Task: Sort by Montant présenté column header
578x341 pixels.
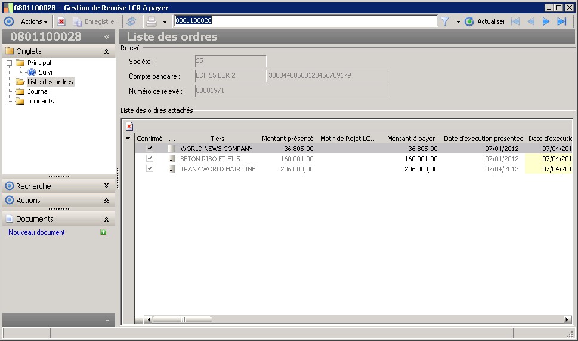Action: point(288,139)
